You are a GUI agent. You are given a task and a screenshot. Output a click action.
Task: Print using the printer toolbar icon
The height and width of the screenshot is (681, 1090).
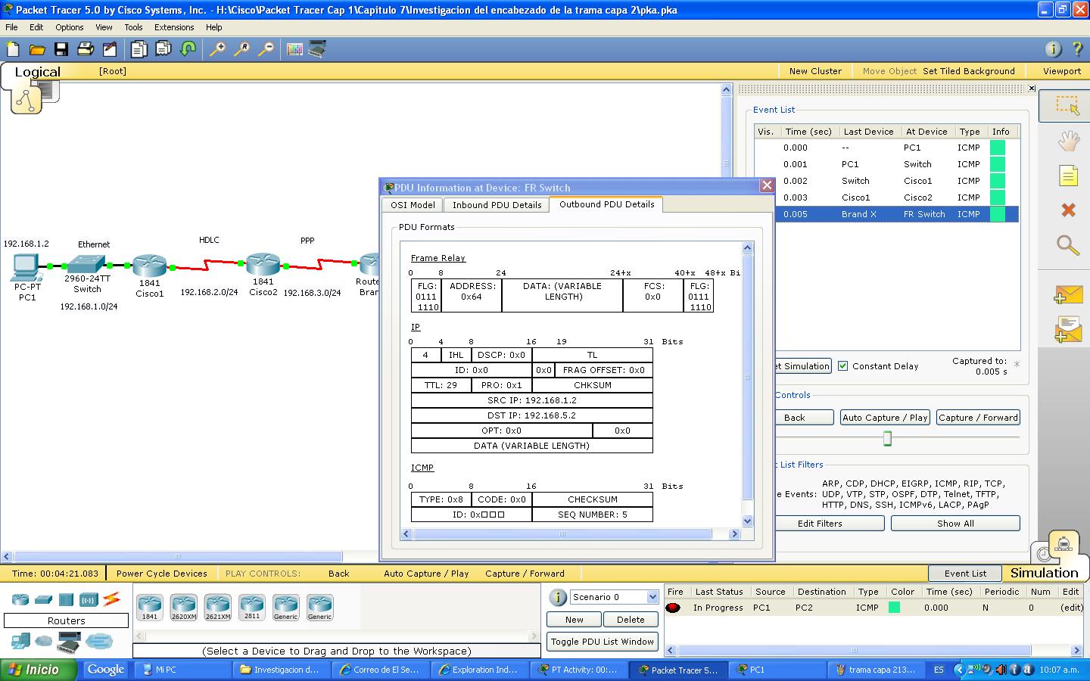point(86,49)
